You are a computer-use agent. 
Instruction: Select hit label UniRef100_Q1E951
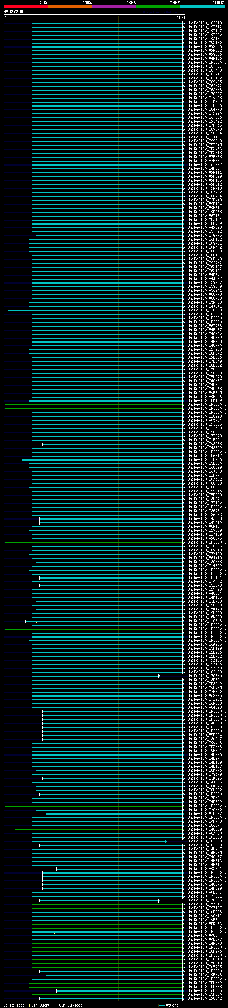[x=204, y=440]
